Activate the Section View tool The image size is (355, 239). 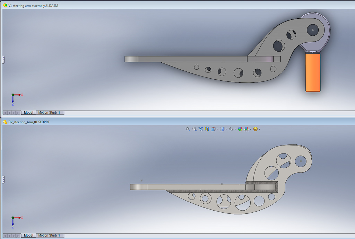pos(207,129)
